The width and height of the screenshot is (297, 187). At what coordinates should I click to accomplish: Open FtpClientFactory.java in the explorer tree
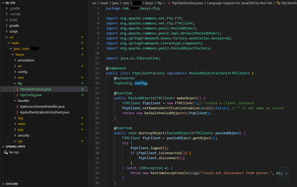point(36,89)
